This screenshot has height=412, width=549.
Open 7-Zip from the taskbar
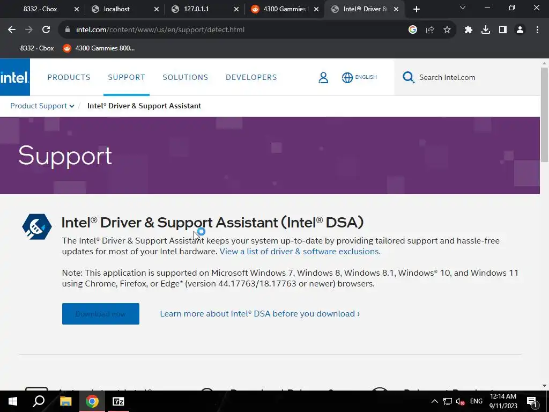click(x=118, y=401)
